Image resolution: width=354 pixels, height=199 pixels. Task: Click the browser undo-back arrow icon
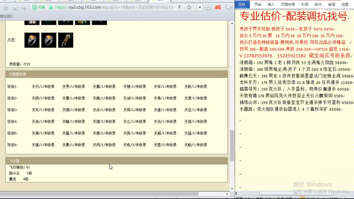[x=24, y=8]
